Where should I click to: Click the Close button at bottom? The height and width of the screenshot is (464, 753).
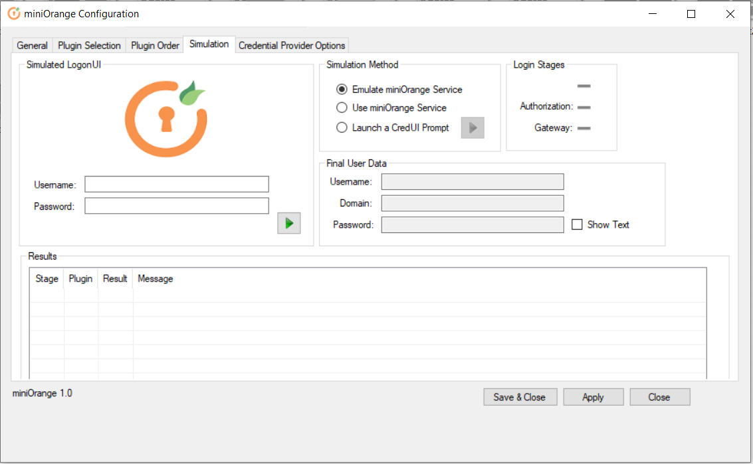point(659,397)
